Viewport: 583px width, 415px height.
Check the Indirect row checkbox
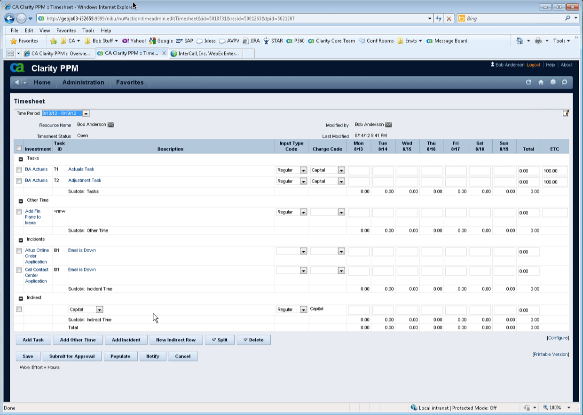point(19,309)
